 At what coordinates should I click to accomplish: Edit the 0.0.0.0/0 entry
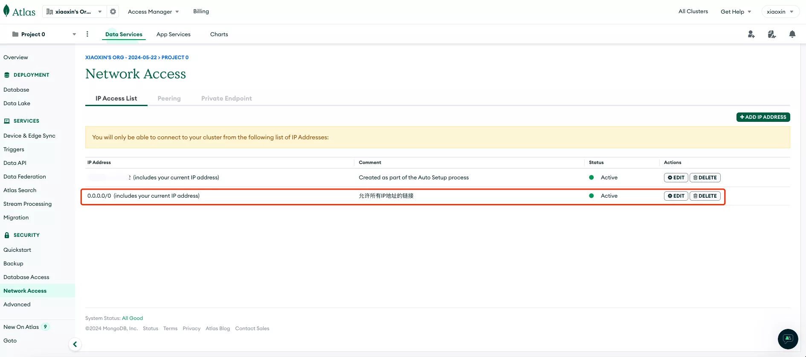(676, 196)
